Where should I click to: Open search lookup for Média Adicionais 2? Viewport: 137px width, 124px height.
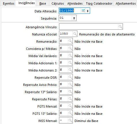point(70,70)
